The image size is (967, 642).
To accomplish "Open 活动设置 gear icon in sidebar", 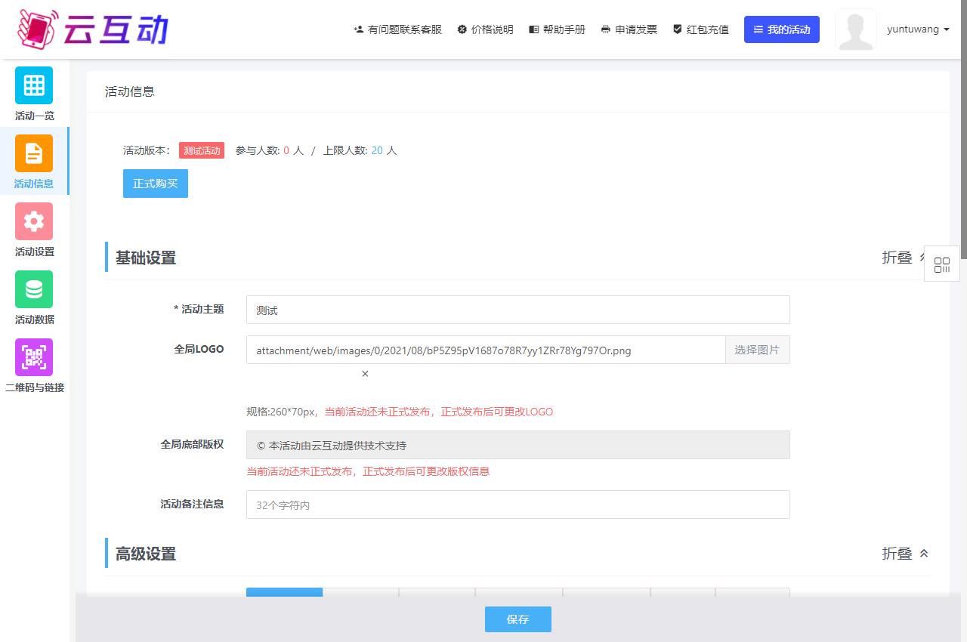I will 34,221.
